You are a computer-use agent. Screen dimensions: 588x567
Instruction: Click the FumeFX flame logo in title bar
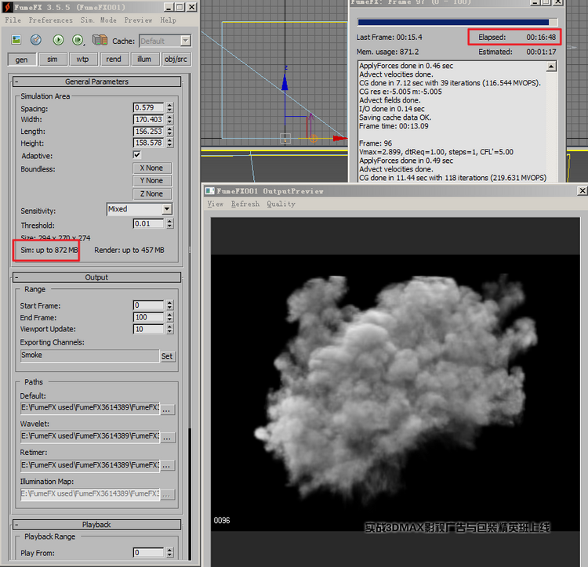coord(7,7)
